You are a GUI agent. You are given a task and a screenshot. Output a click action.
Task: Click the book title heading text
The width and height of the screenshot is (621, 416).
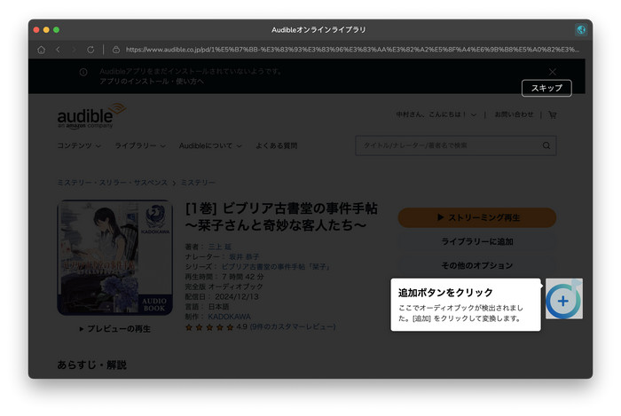(x=281, y=216)
